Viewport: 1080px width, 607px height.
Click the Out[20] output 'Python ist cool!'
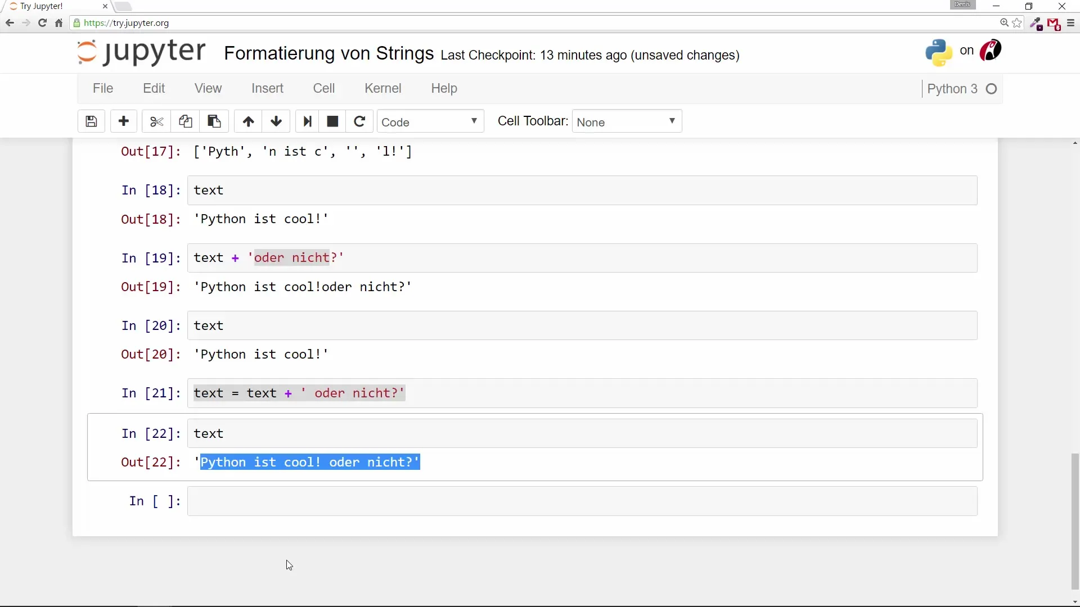coord(261,355)
